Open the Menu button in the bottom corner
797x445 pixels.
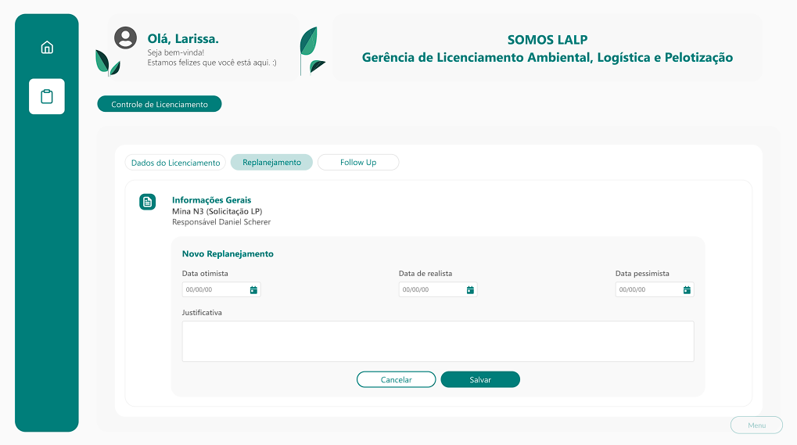[756, 425]
